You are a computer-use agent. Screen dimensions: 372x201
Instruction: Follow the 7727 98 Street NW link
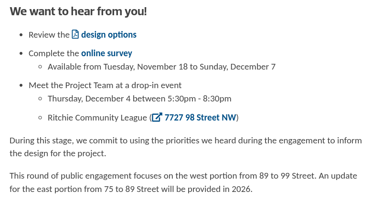click(x=200, y=117)
